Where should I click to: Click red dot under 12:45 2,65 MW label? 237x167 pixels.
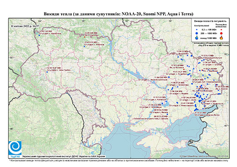tap(84, 37)
